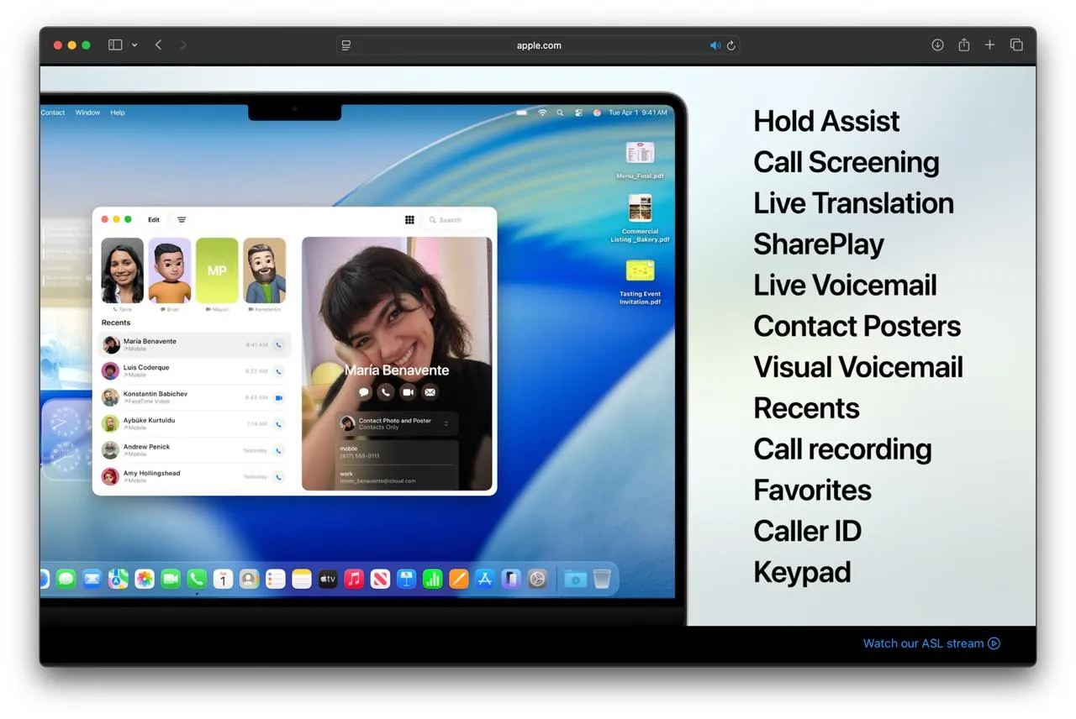Call back Aybüke Kurtuldu using row phone icon
The width and height of the screenshot is (1076, 719).
click(278, 424)
